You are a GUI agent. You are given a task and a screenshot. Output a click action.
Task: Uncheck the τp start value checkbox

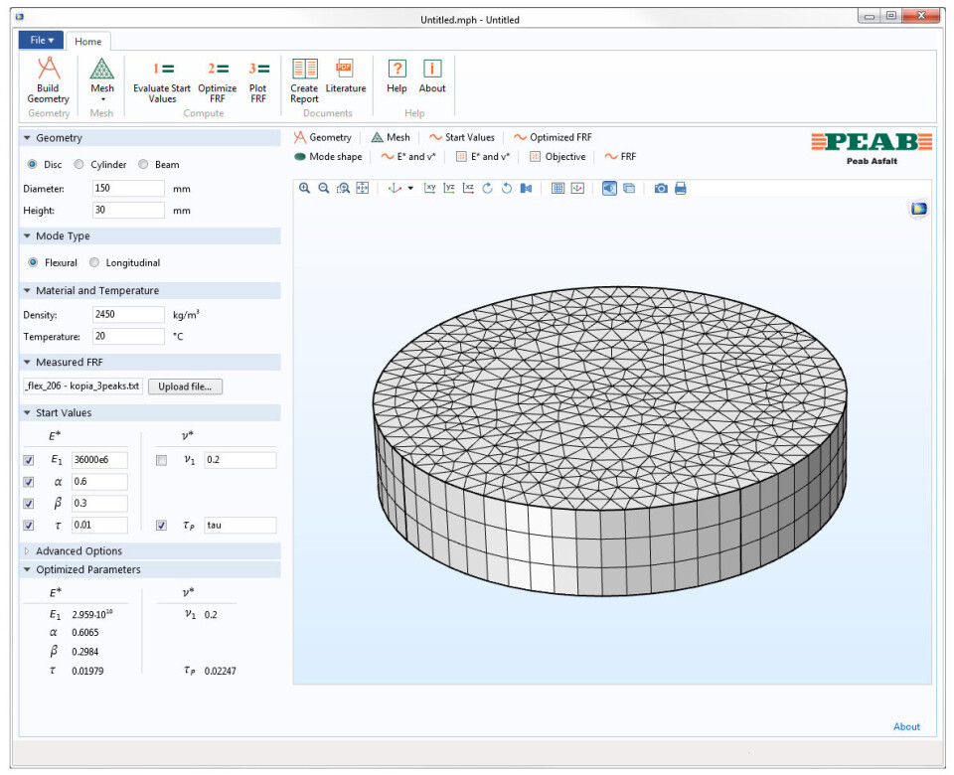click(161, 526)
